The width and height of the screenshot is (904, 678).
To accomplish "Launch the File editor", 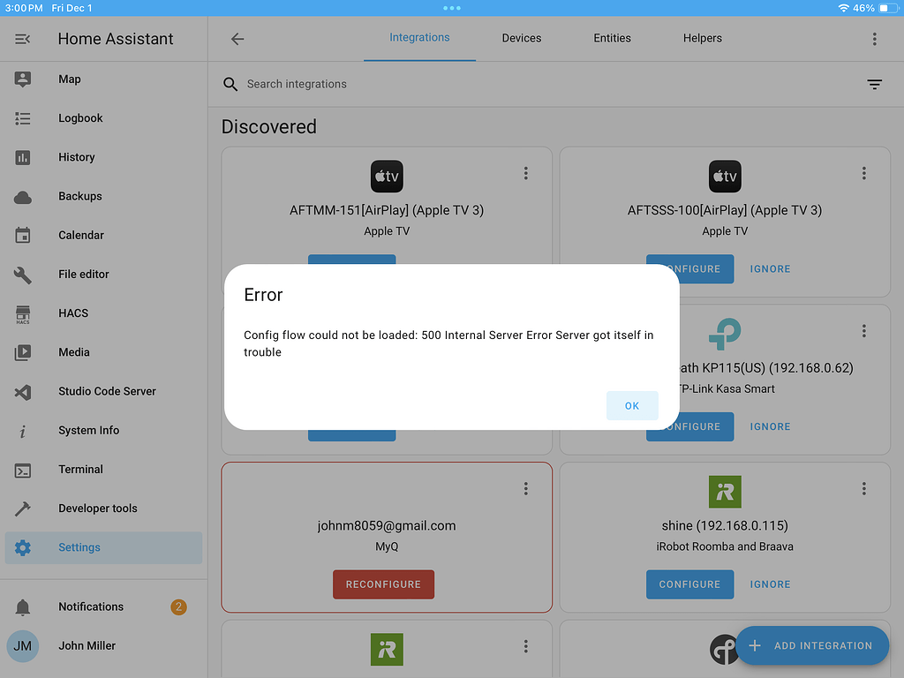I will click(25, 274).
